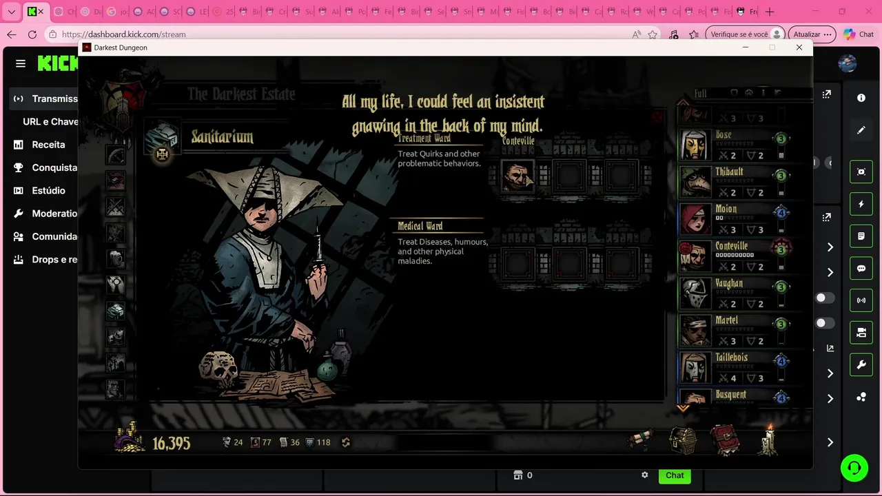Viewport: 882px width, 496px height.
Task: Open the camera icon in Kick rail
Action: coord(861,333)
